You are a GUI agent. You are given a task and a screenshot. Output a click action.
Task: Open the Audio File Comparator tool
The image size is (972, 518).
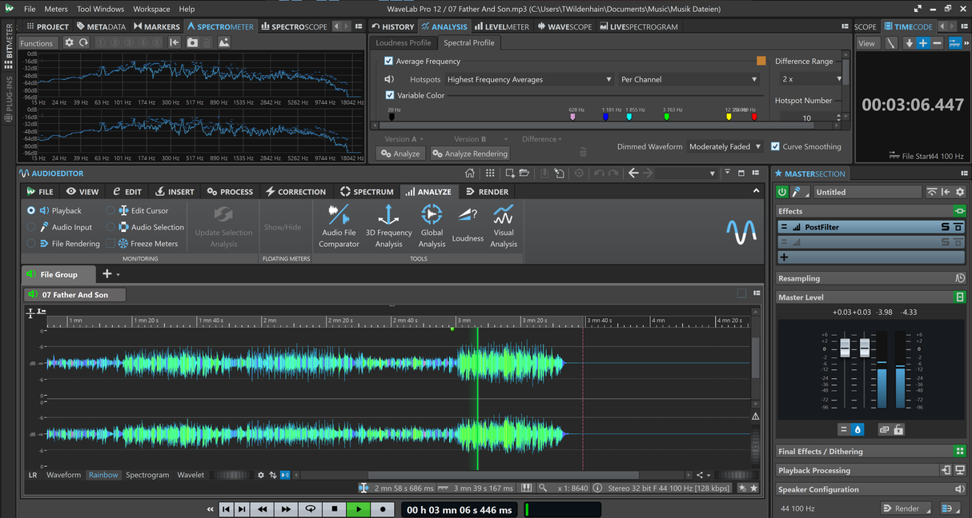(338, 225)
